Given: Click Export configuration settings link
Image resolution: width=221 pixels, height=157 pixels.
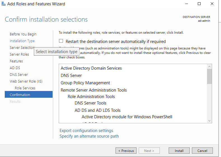Looking at the screenshot, I should (x=86, y=131).
